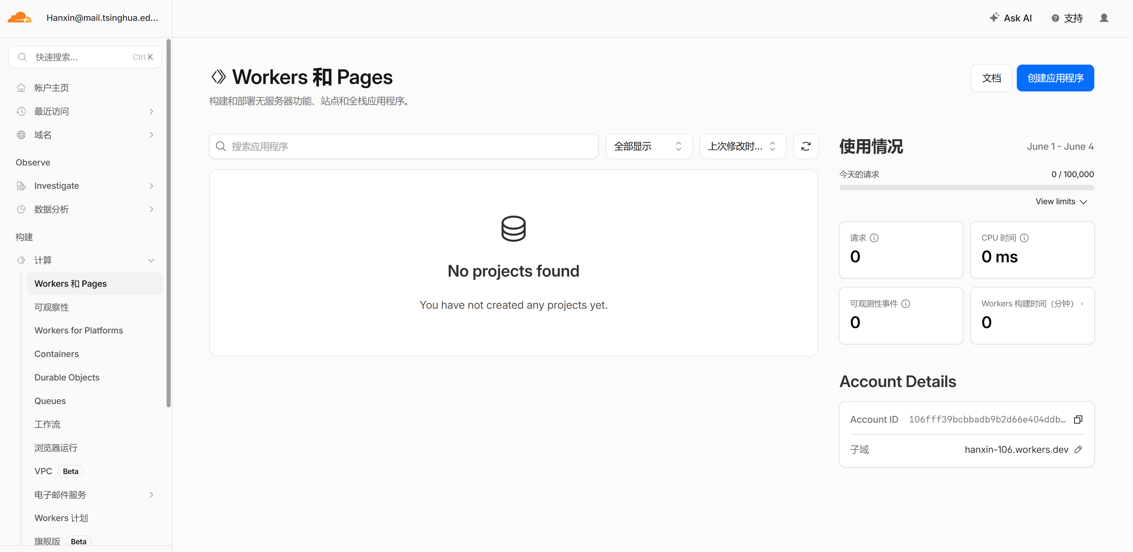The width and height of the screenshot is (1133, 552).
Task: Click the 支持 button label
Action: pyautogui.click(x=1073, y=18)
